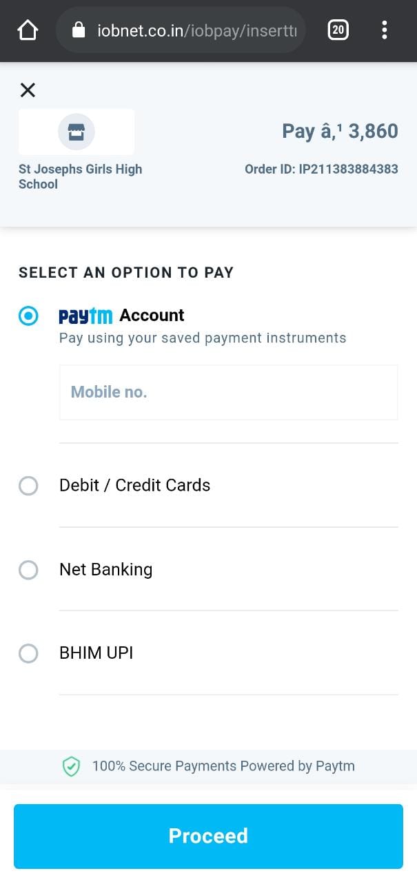417x882 pixels.
Task: Click the St Josephs Girls High School name
Action: click(80, 176)
